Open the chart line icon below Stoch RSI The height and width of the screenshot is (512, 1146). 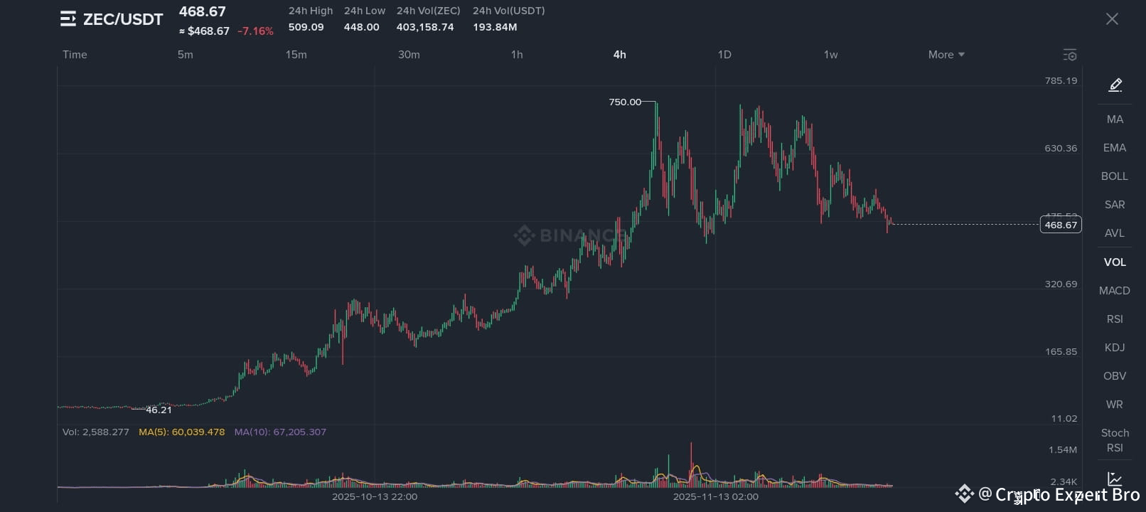coord(1115,479)
